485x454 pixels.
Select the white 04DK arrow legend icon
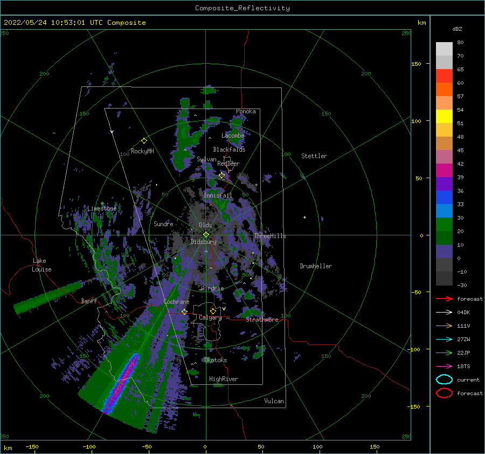coord(444,313)
